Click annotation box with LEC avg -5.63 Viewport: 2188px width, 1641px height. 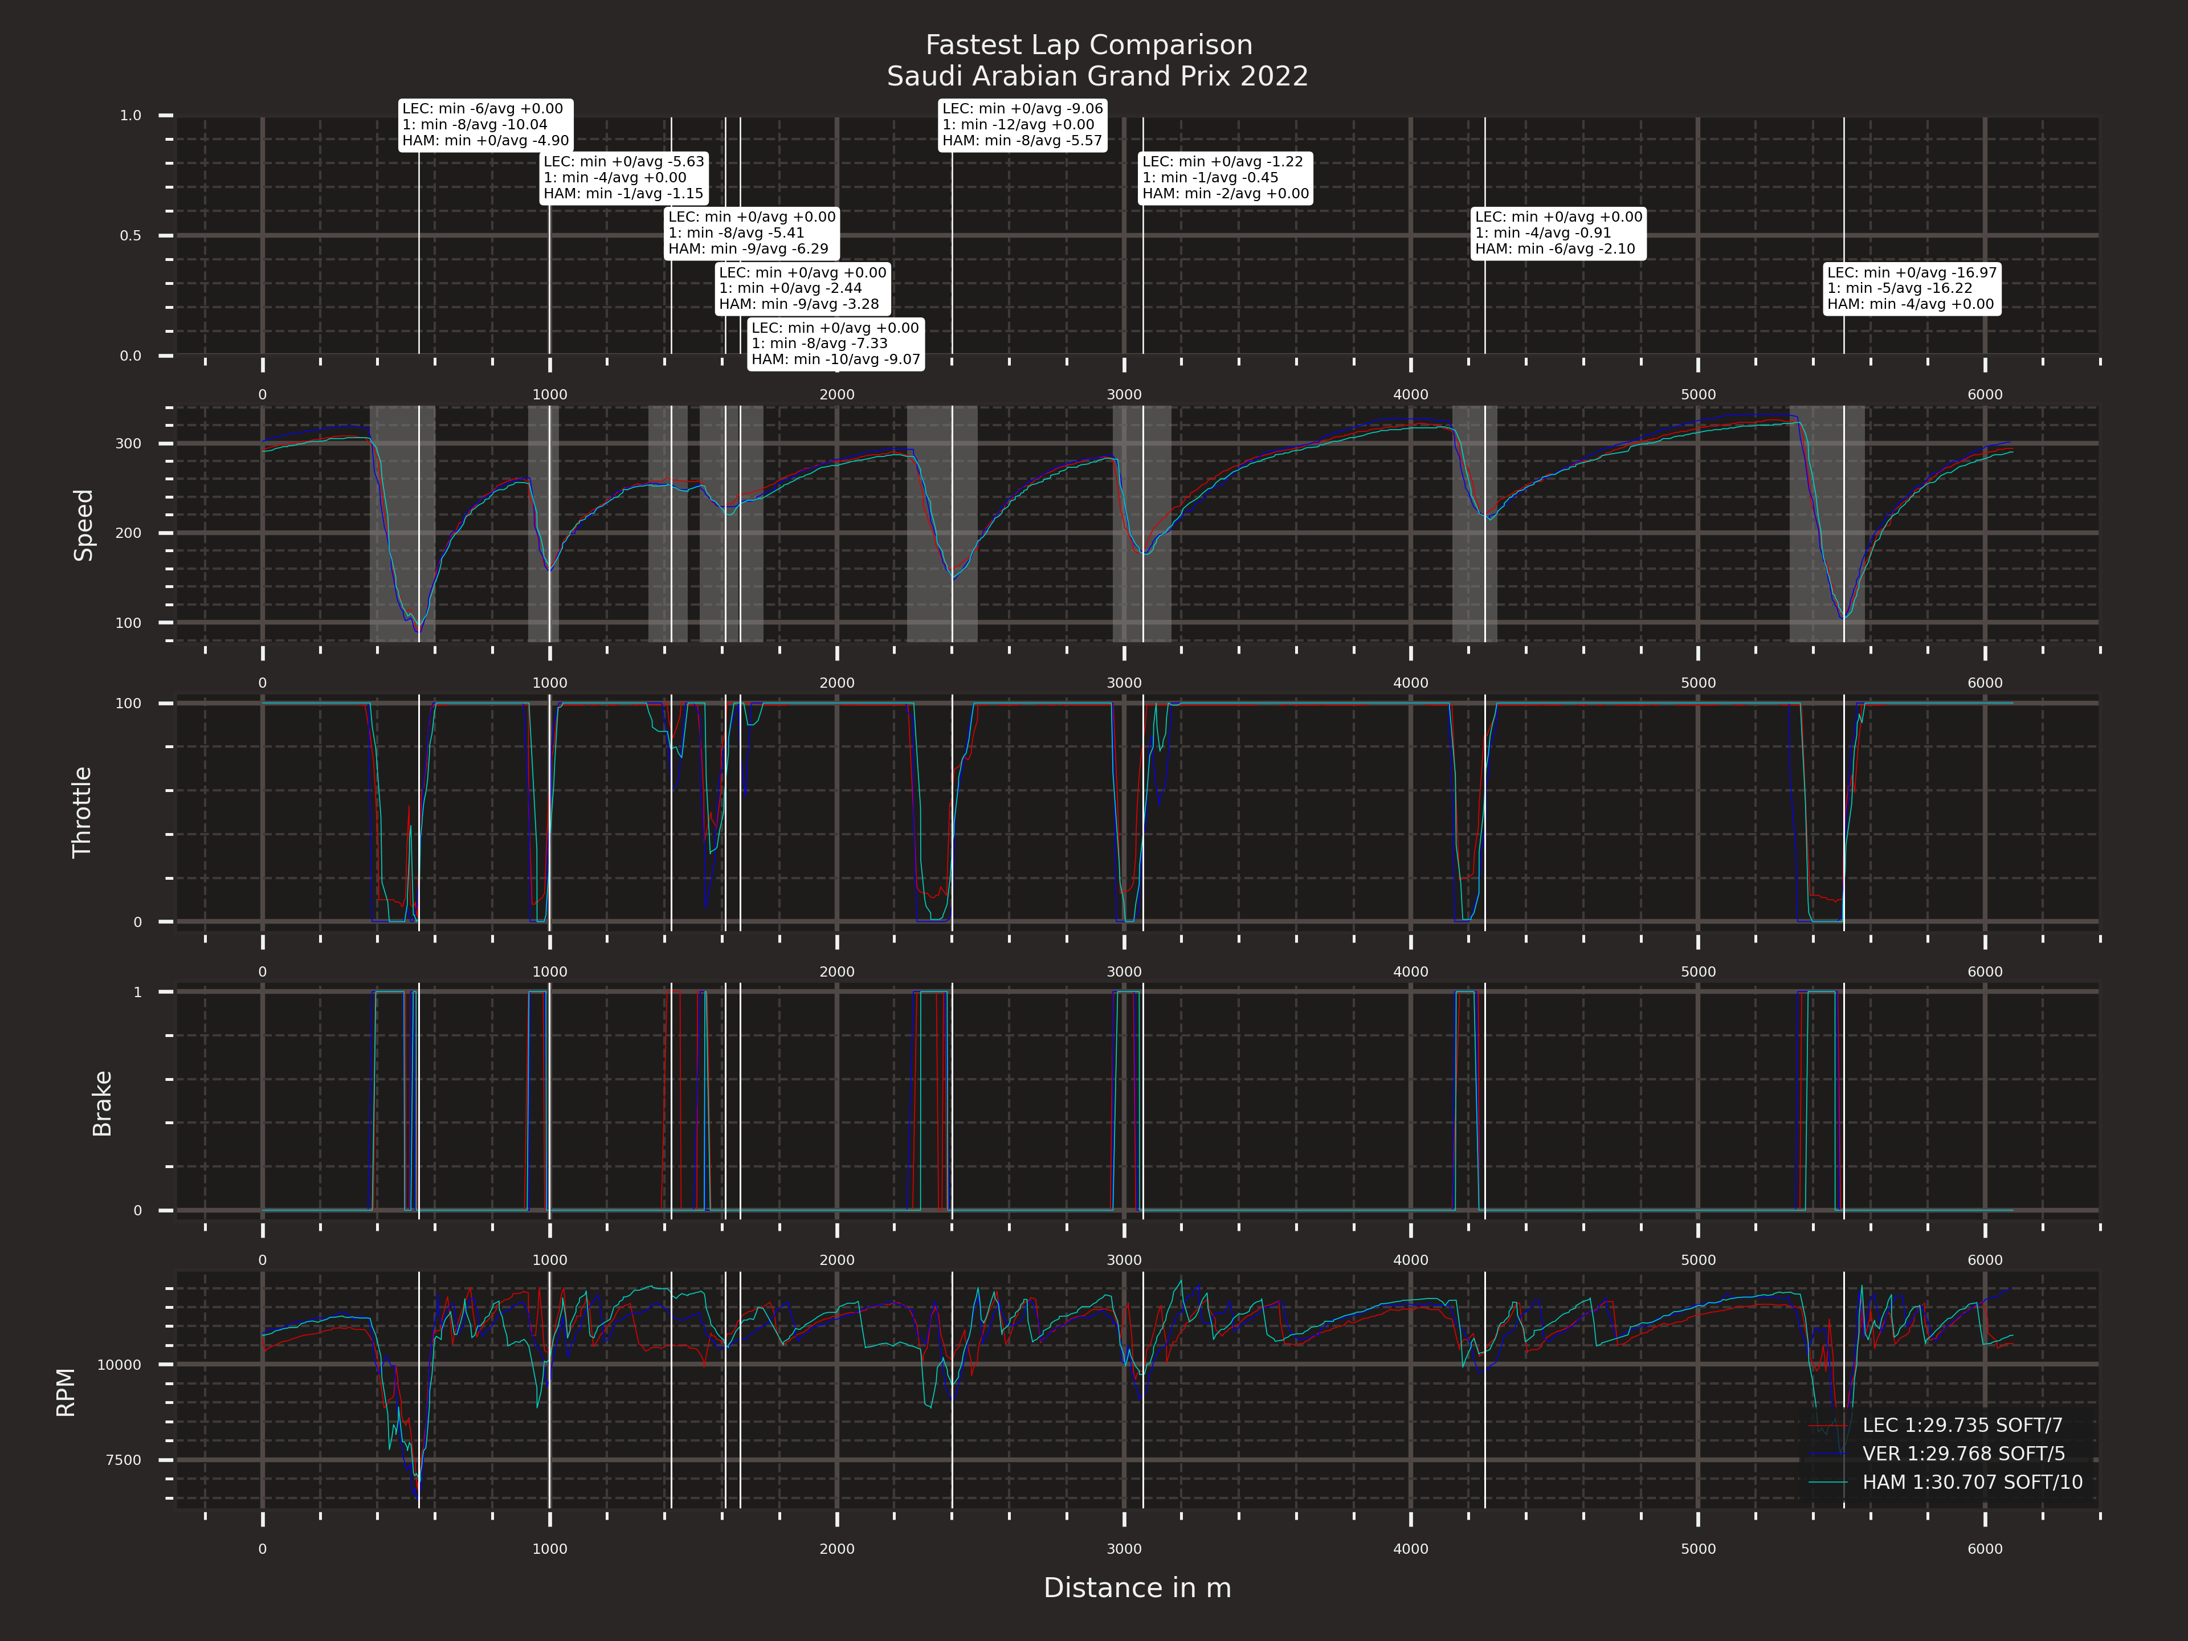point(623,178)
